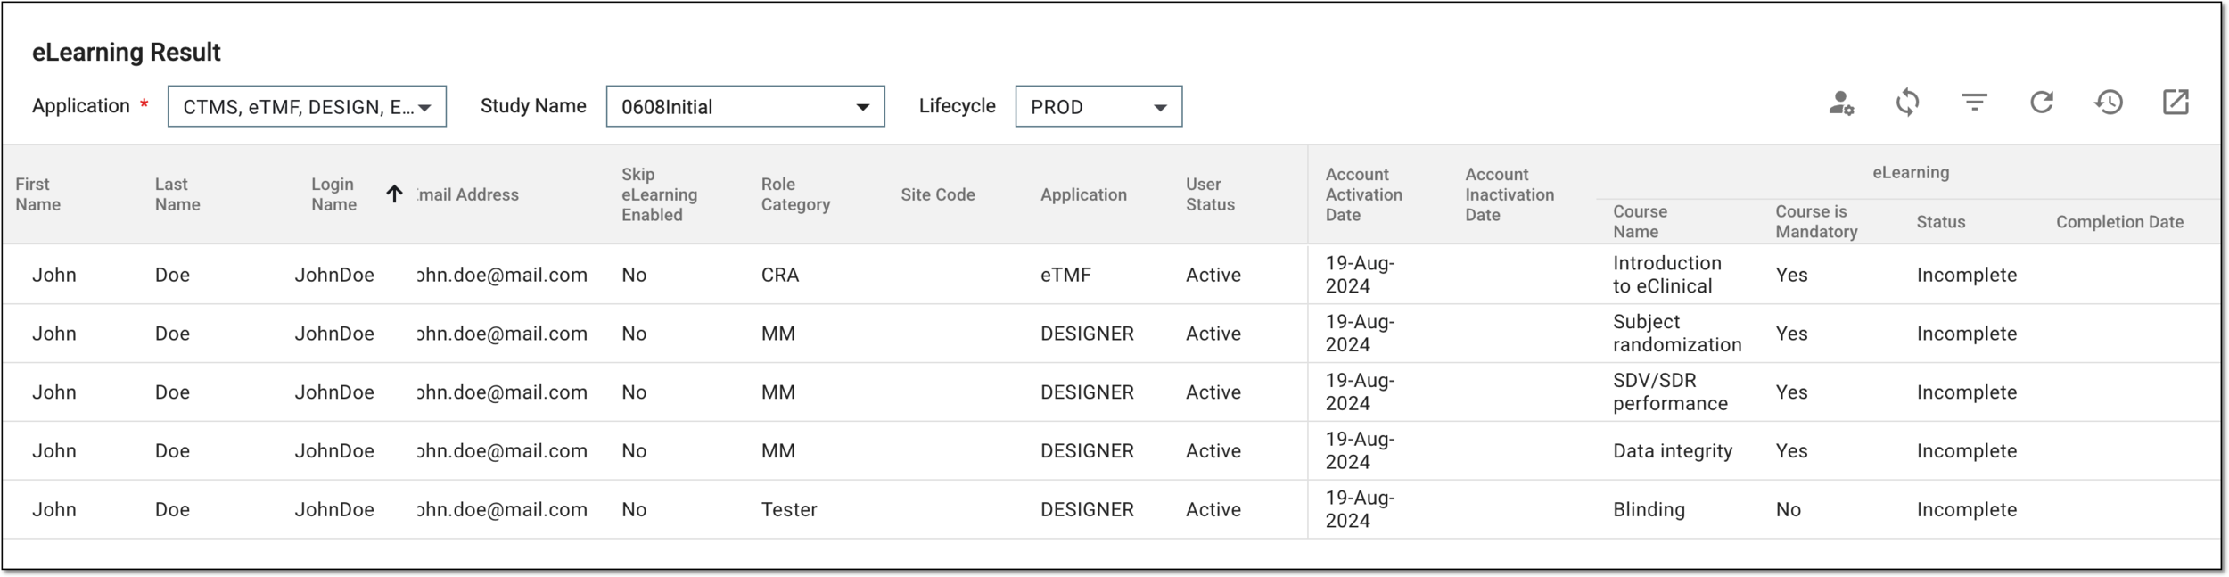Open the filter icon in the toolbar
The image size is (2229, 577).
click(1975, 103)
